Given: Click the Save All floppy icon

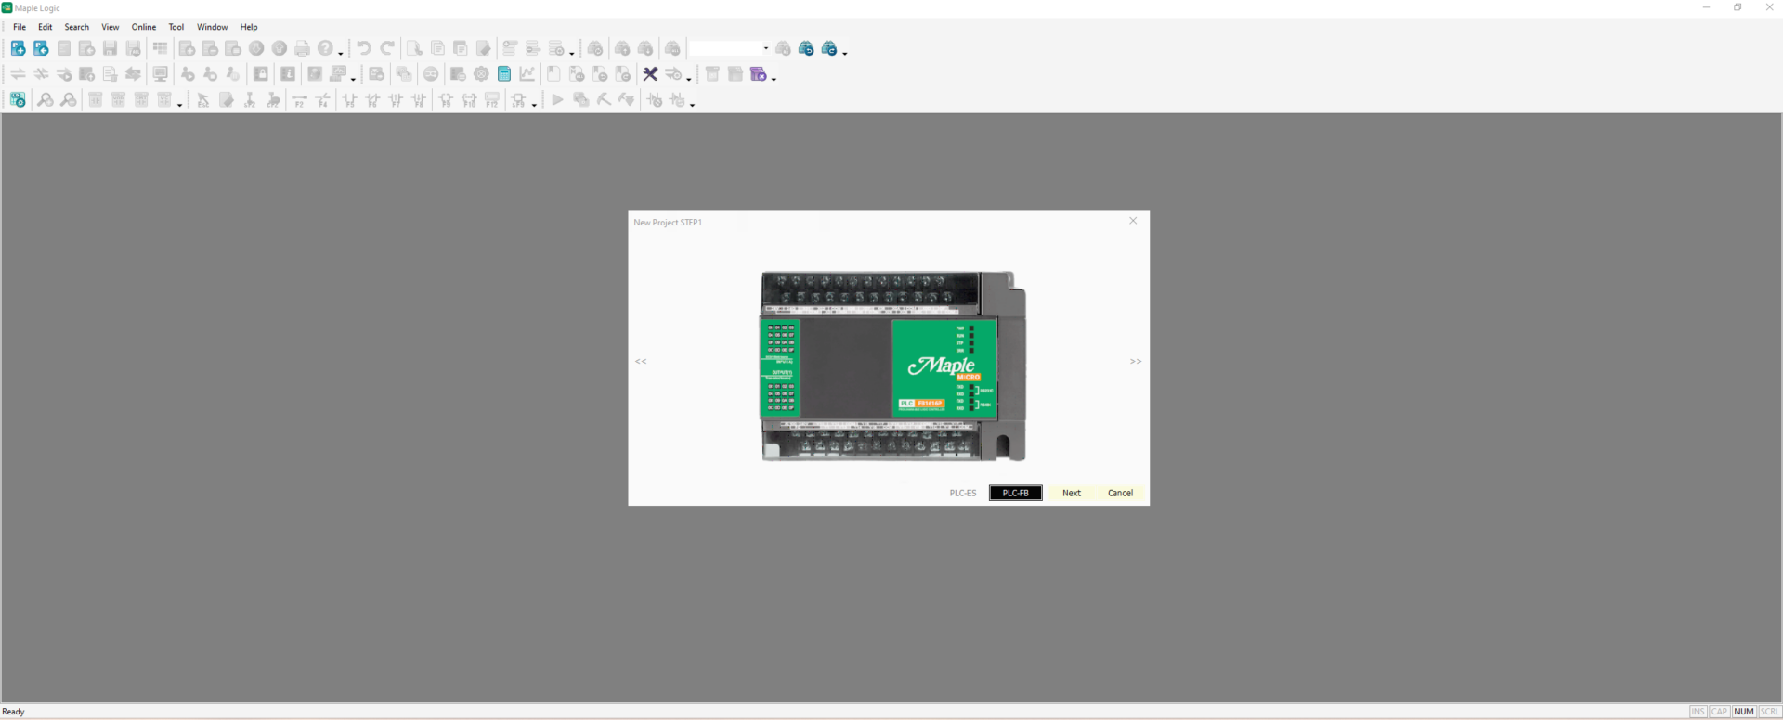Looking at the screenshot, I should 134,48.
